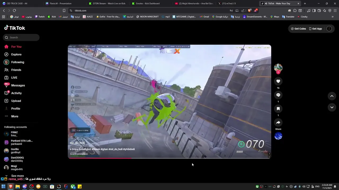This screenshot has width=339, height=190.
Task: Open File Explorer from the taskbar
Action: pyautogui.click(x=17, y=187)
